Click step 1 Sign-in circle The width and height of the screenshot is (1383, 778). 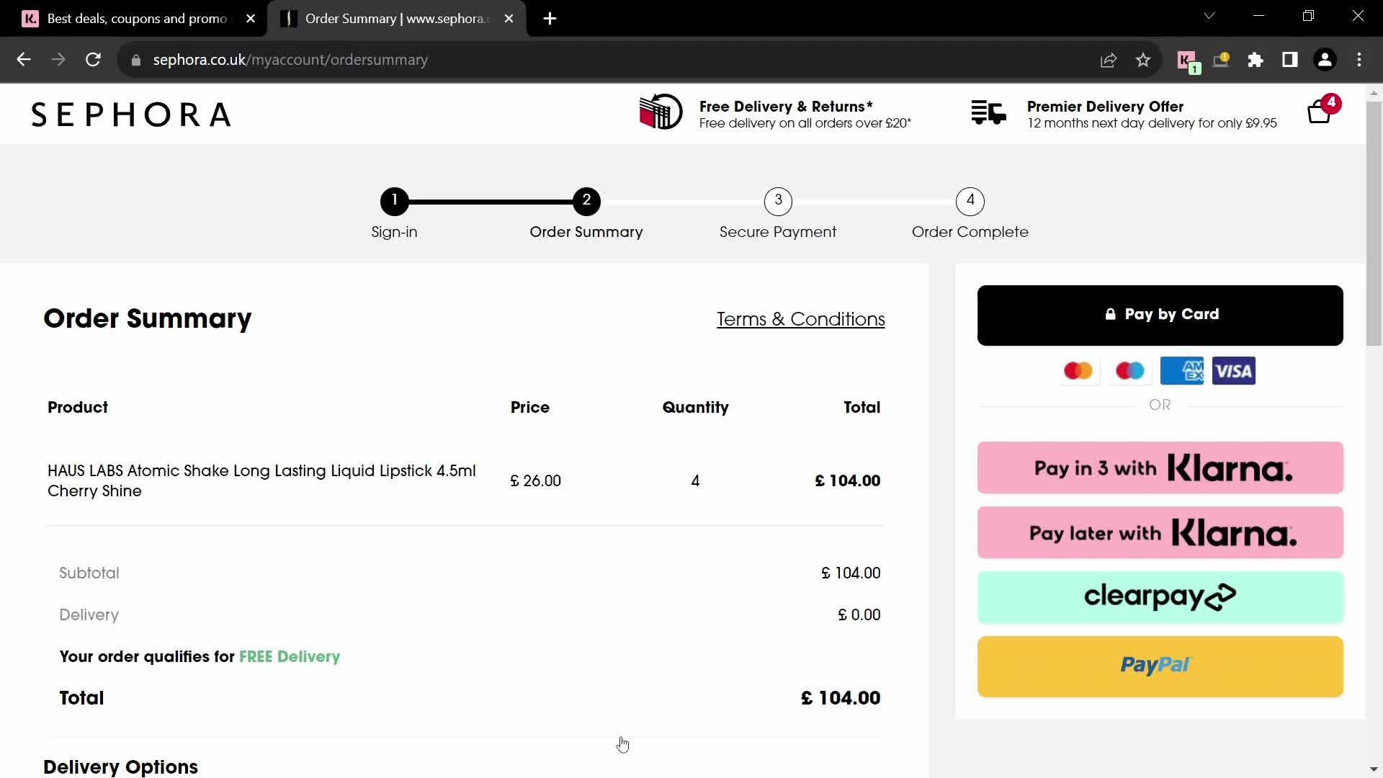(x=394, y=201)
